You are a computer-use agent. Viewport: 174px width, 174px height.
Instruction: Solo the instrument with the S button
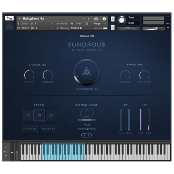[113, 19]
